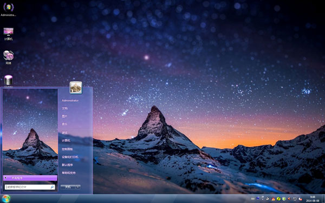Open 文档 in the Start menu
The height and width of the screenshot is (203, 325).
pos(64,108)
